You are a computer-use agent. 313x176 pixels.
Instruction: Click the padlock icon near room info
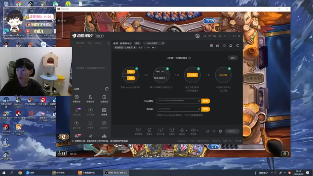point(218,45)
